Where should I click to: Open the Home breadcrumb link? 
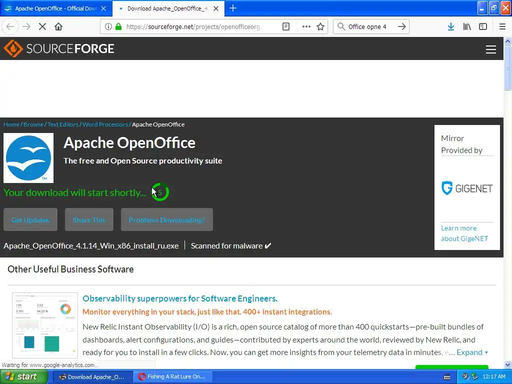[x=11, y=124]
